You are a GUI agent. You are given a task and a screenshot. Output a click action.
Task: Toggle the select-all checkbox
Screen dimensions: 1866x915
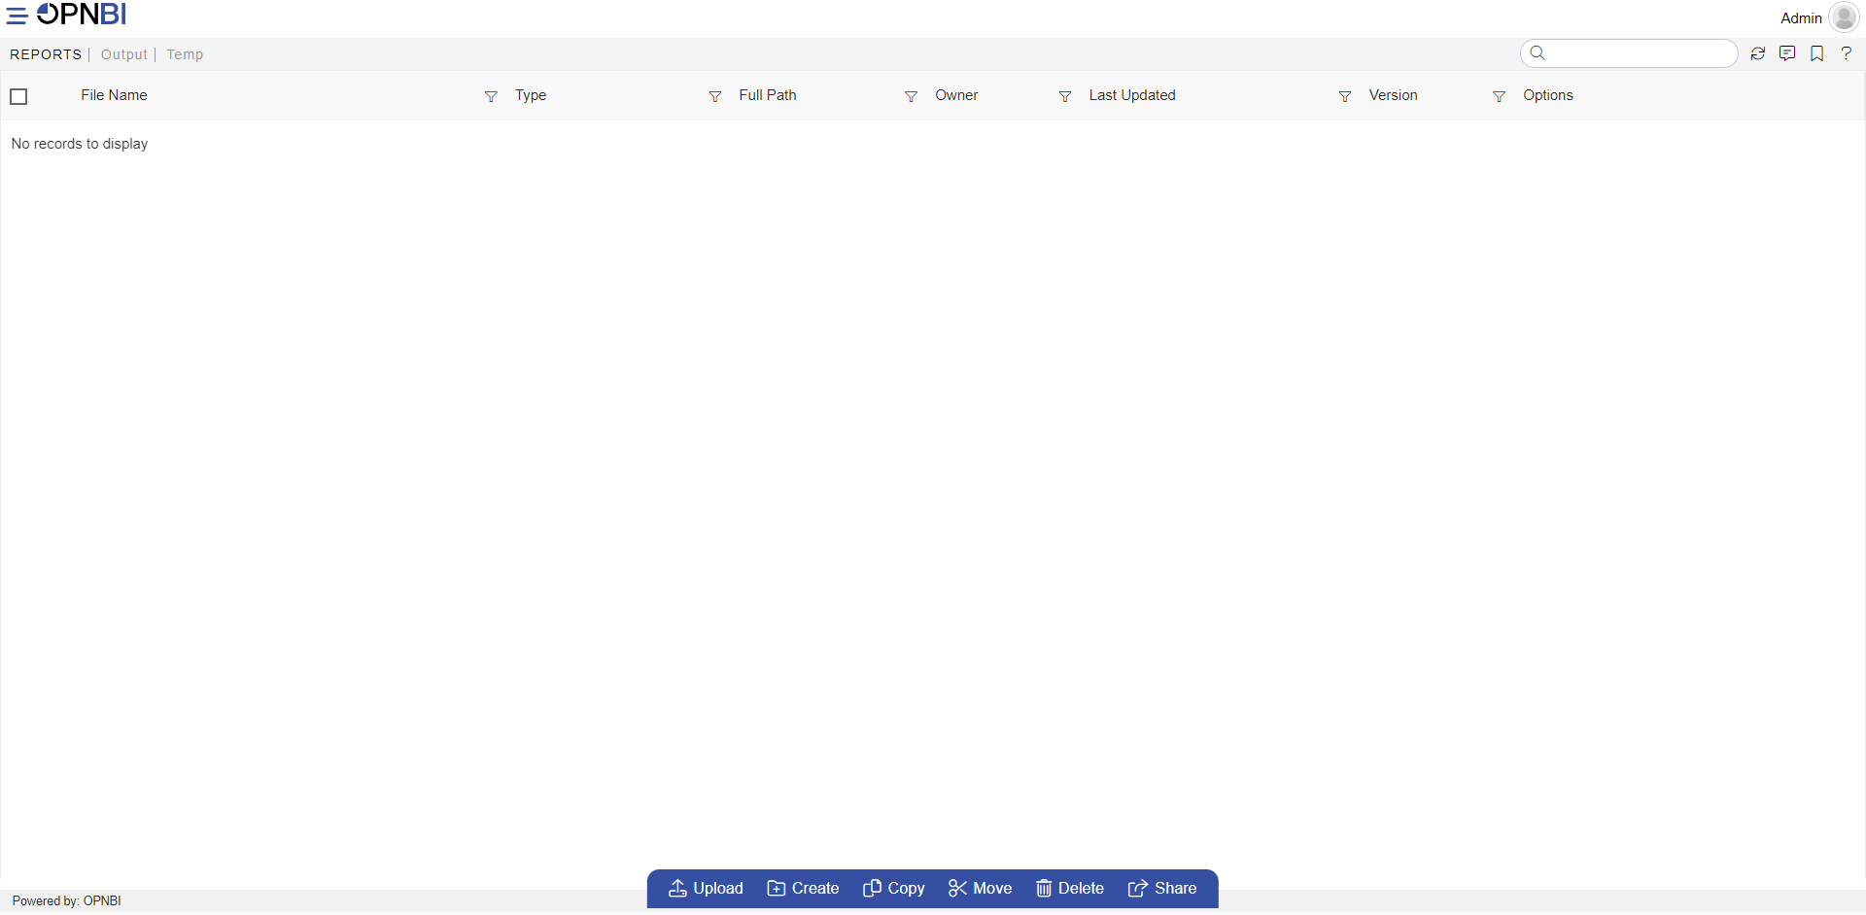point(18,96)
